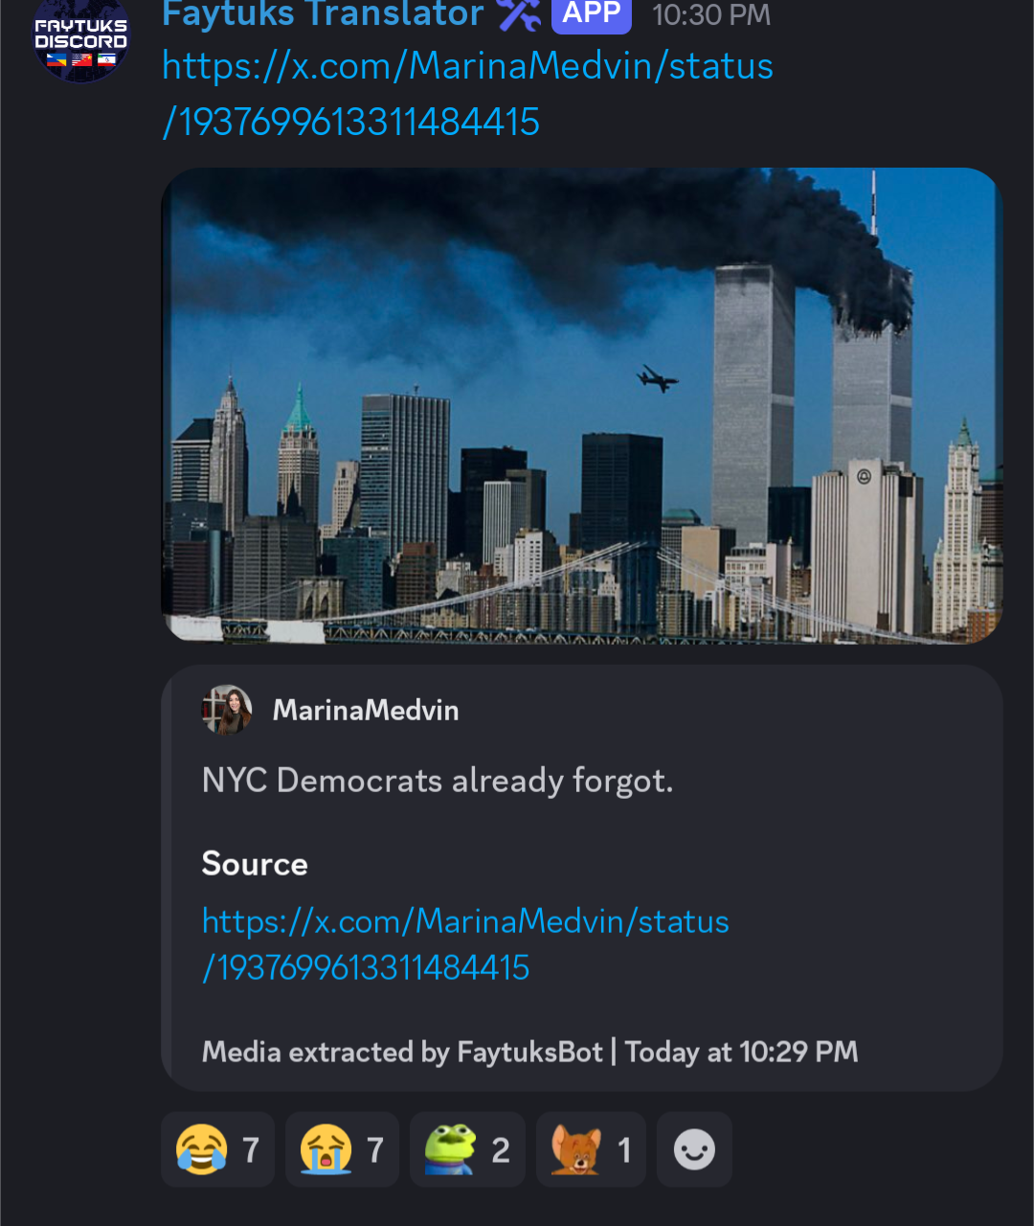Open the MarinaMedvin profile picture in the embed
The width and height of the screenshot is (1034, 1226).
click(x=227, y=710)
